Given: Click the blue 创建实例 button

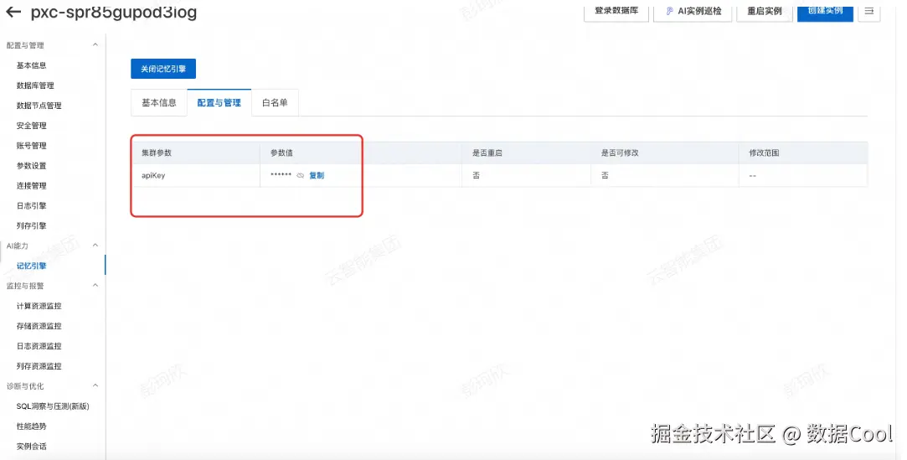Looking at the screenshot, I should (x=825, y=11).
